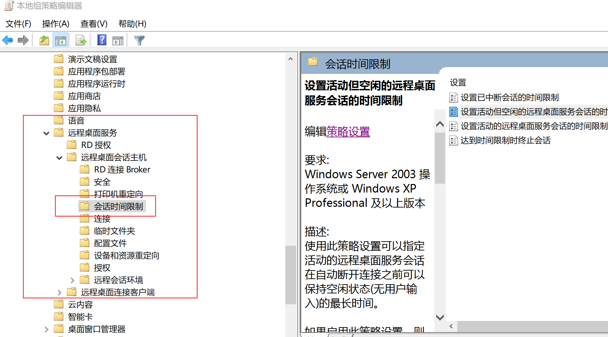This screenshot has height=337, width=608.
Task: Open the 帮助(H) menu
Action: 132,24
